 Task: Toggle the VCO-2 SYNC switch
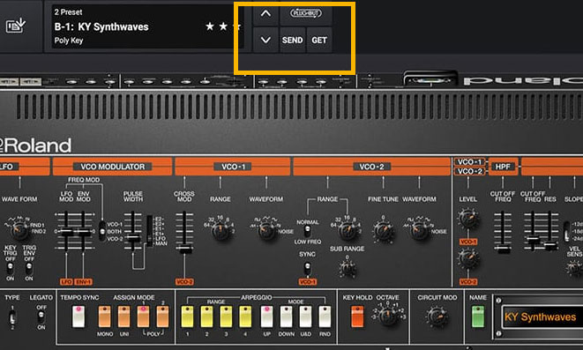307,267
